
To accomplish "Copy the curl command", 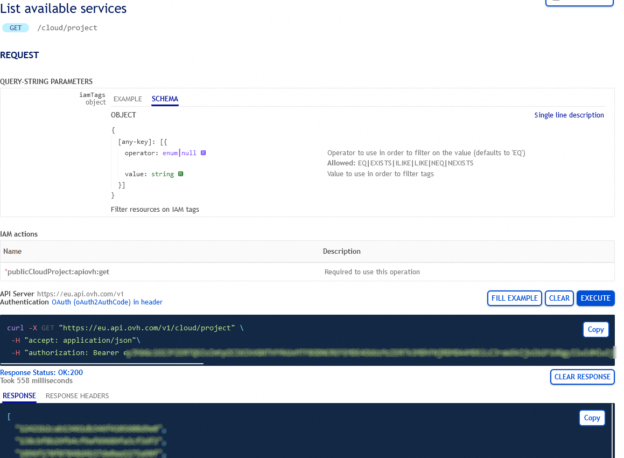I will pyautogui.click(x=595, y=329).
